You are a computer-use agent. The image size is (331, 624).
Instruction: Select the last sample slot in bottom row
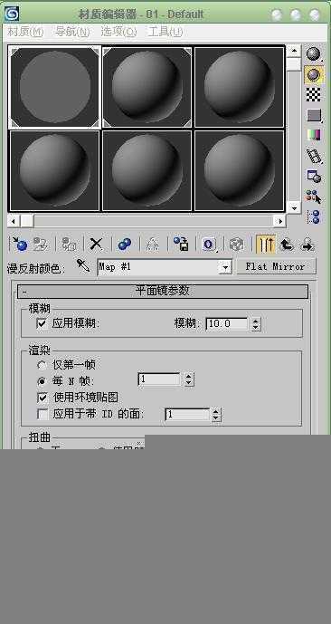(x=240, y=170)
